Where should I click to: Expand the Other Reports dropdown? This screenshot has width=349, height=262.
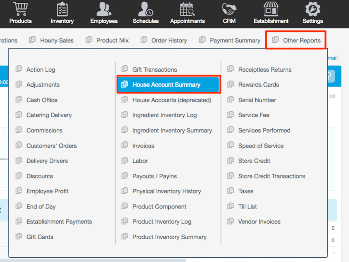click(296, 40)
